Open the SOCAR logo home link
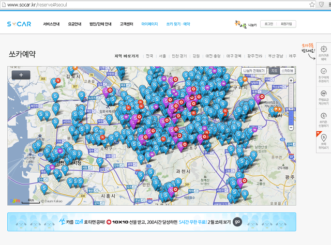Screen dimensions: 331x245 pos(19,24)
